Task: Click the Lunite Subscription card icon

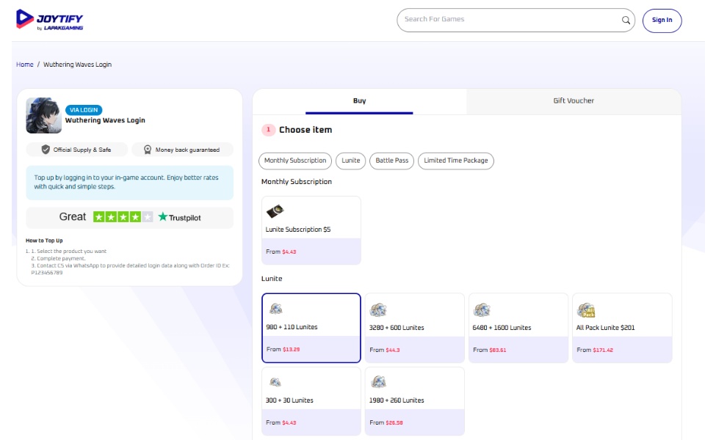Action: 275,211
